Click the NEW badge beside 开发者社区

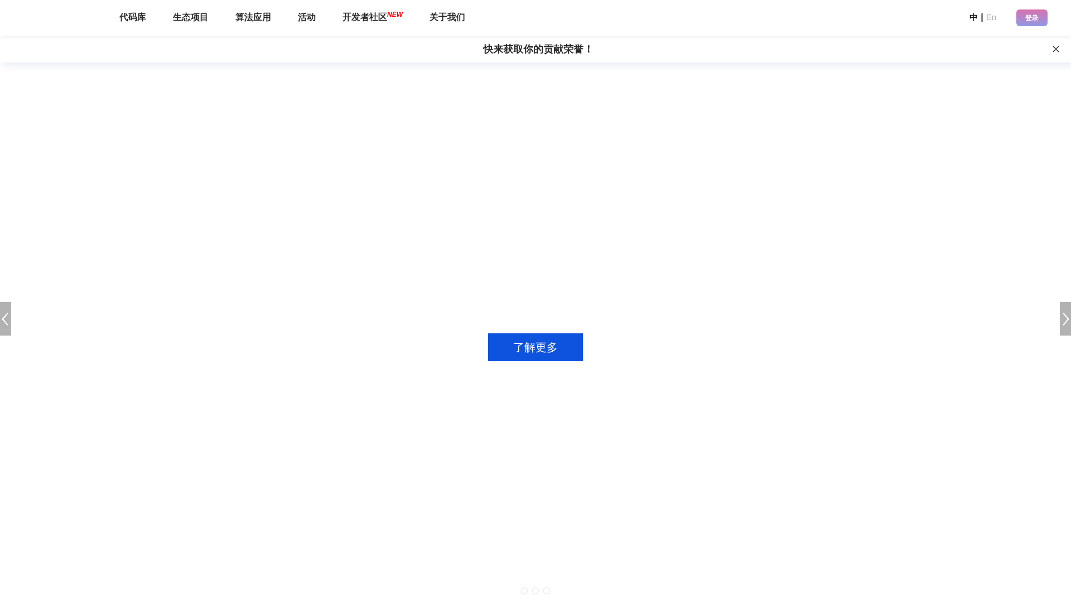395,14
